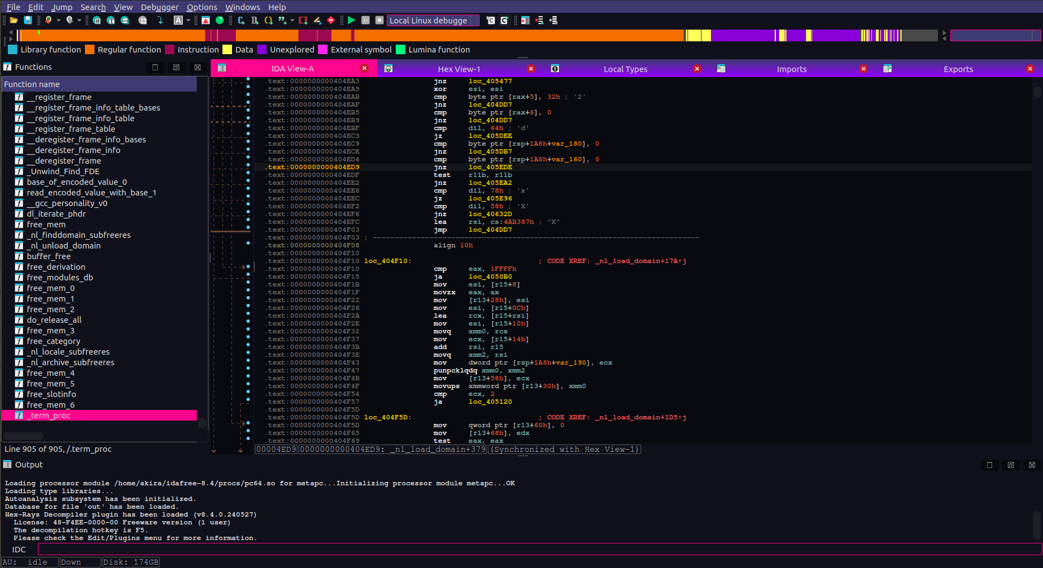Open the File menu
This screenshot has width=1043, height=568.
point(13,7)
